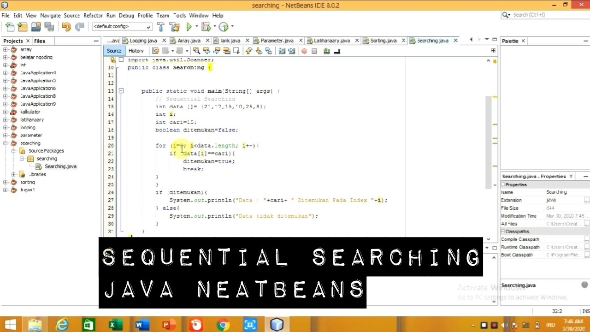Image resolution: width=590 pixels, height=332 pixels.
Task: Select the JavaApplication8 project
Action: pos(38,96)
